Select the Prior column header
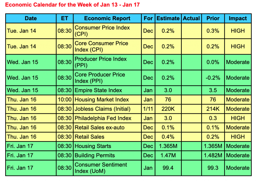 click(x=213, y=18)
